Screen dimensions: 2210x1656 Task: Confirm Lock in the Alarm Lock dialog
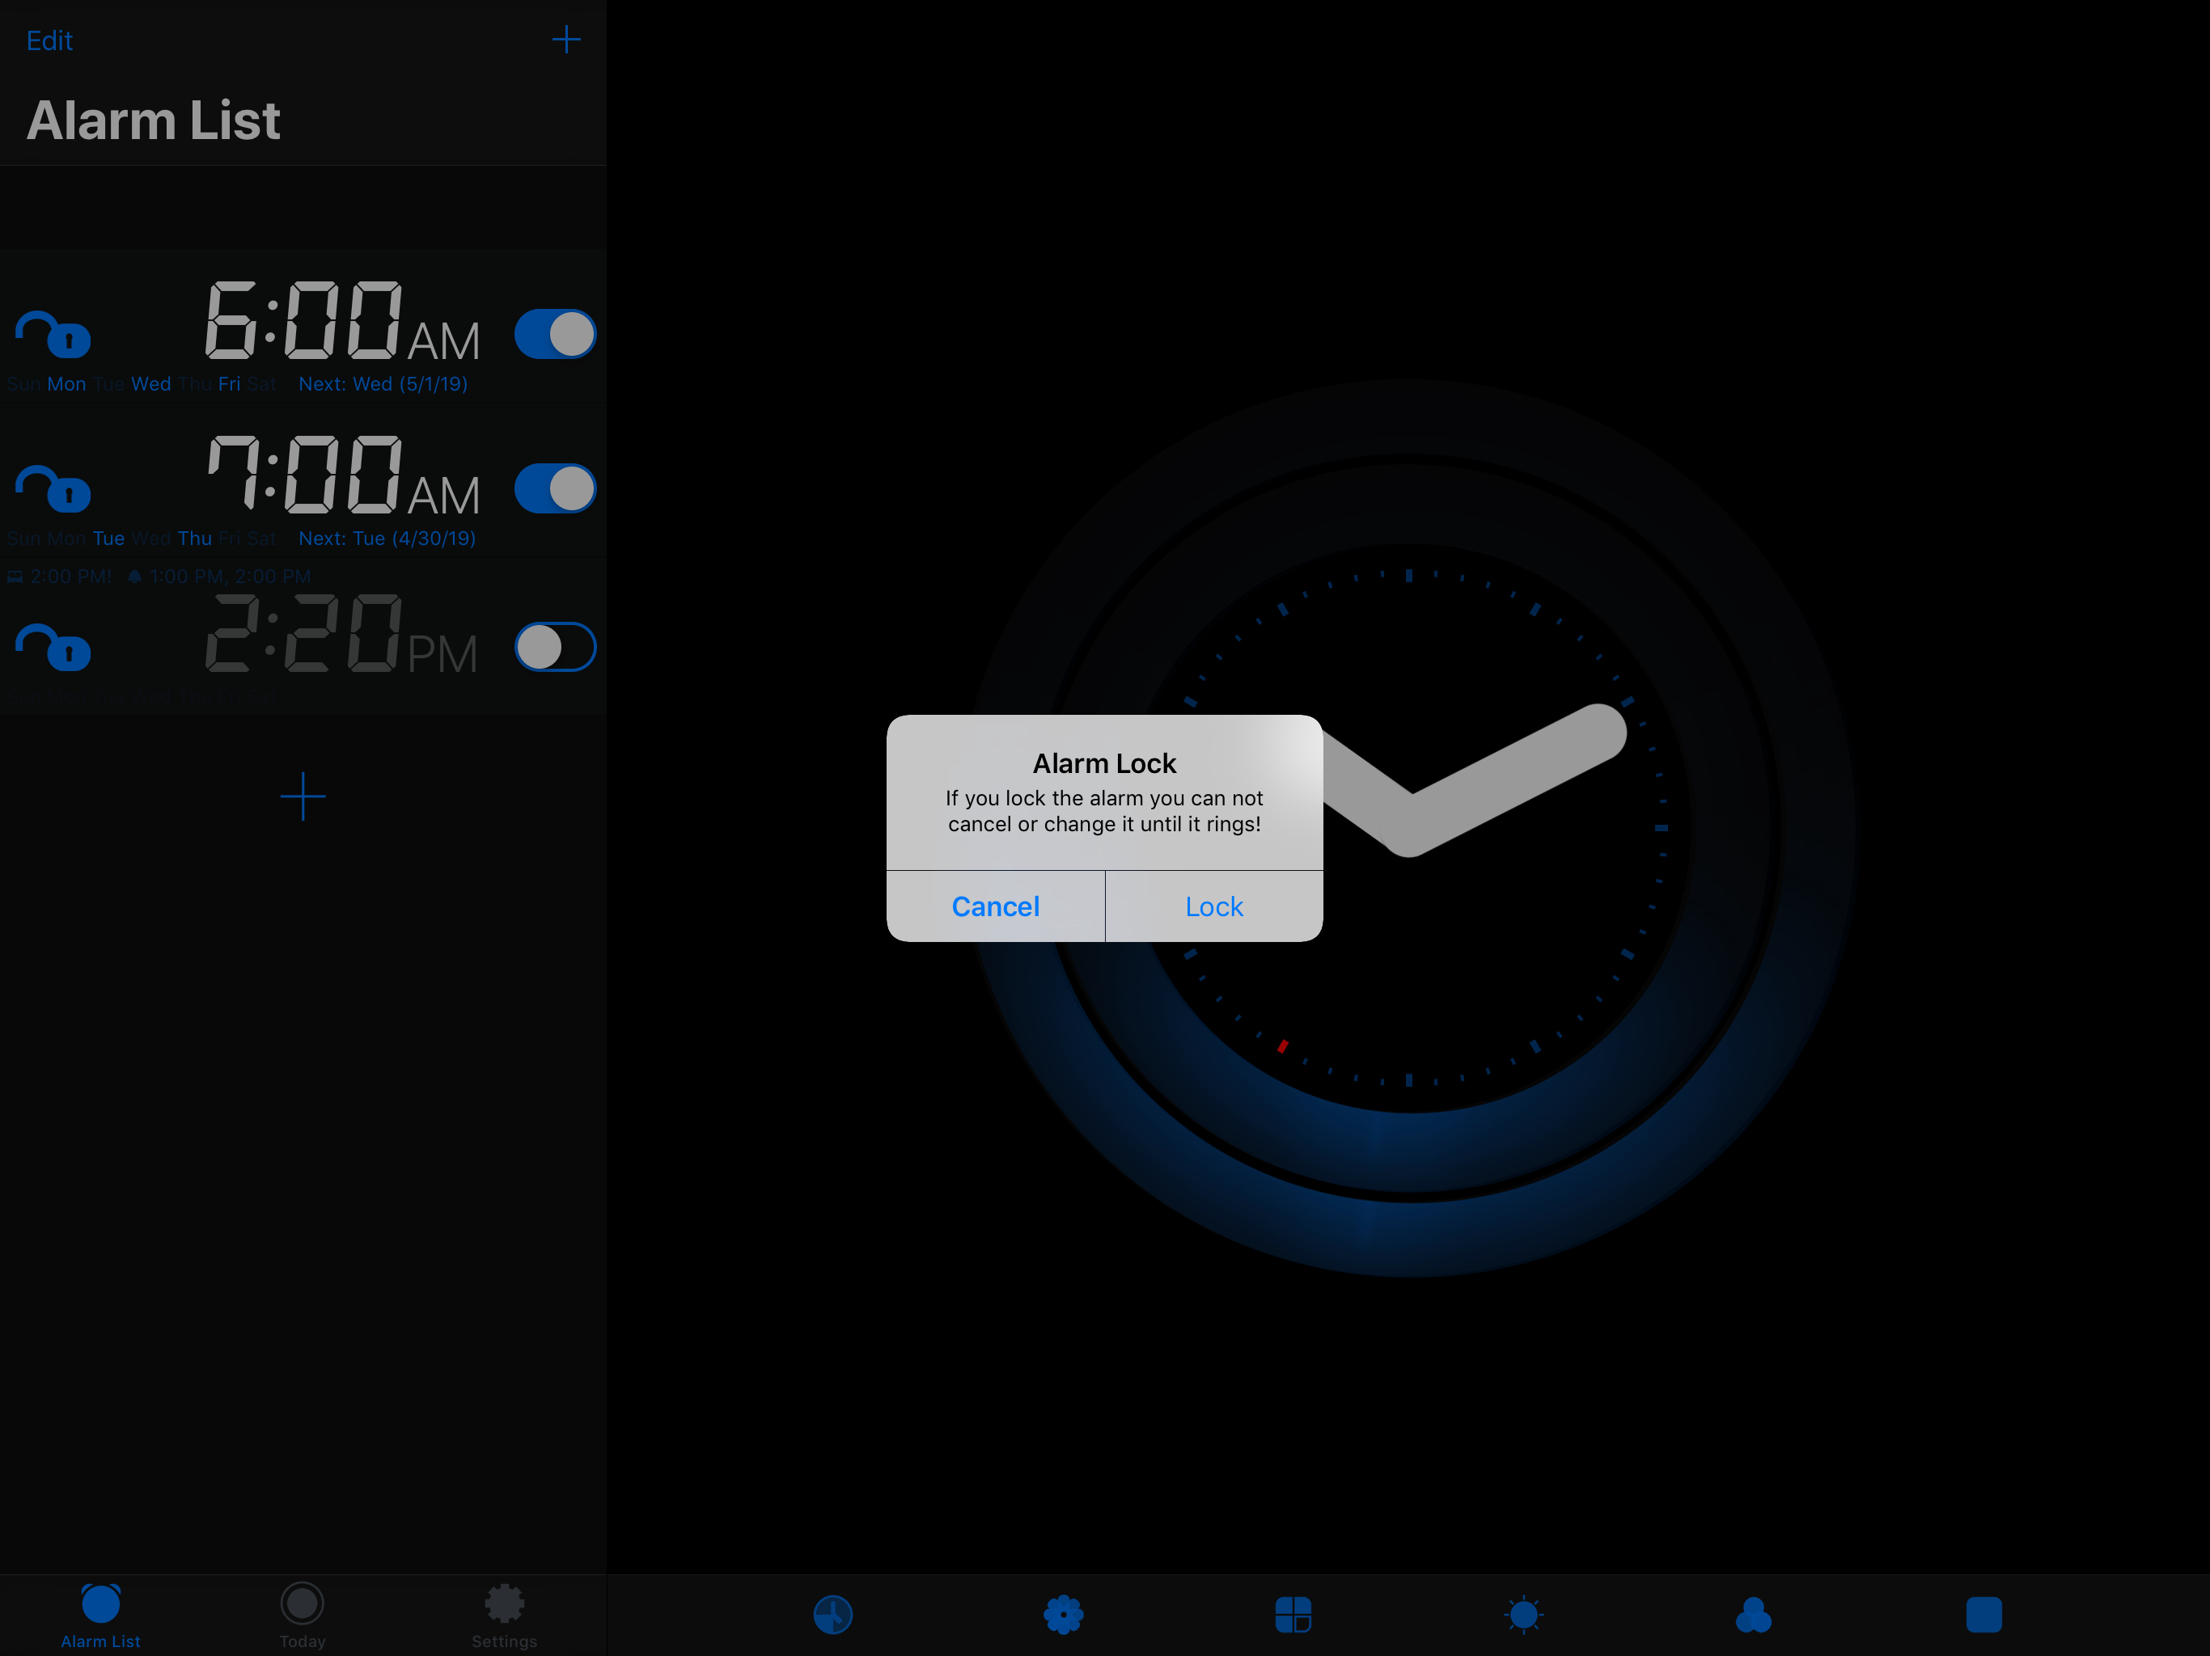pos(1214,906)
